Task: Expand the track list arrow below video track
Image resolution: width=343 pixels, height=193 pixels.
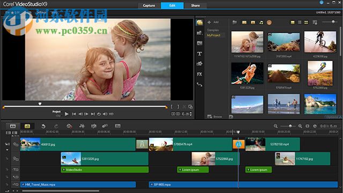Action: (7, 150)
